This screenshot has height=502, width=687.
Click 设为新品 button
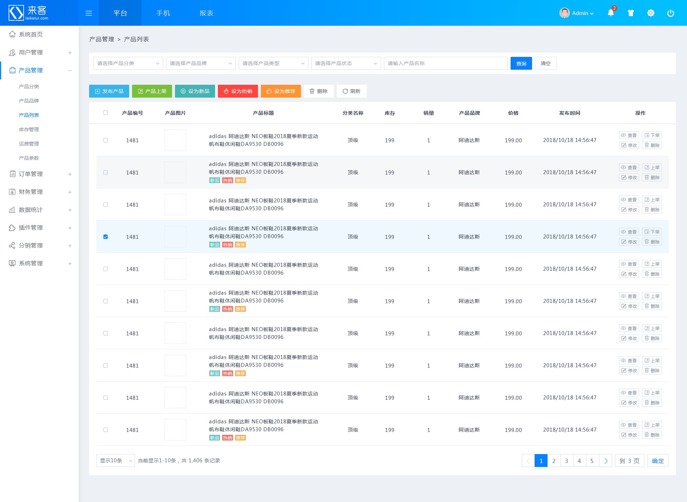click(x=195, y=91)
